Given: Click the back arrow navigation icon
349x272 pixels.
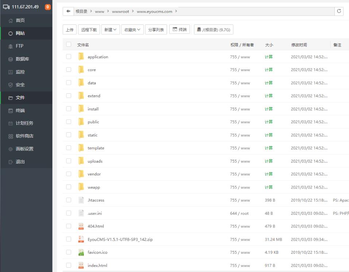Looking at the screenshot, I should [68, 11].
